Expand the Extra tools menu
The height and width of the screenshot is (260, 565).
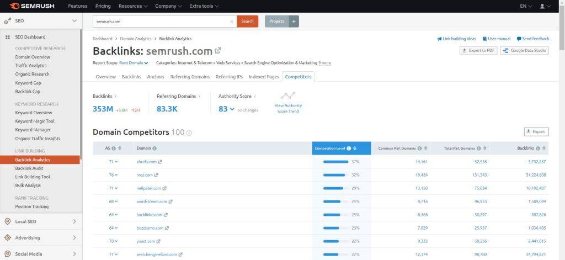tap(204, 6)
